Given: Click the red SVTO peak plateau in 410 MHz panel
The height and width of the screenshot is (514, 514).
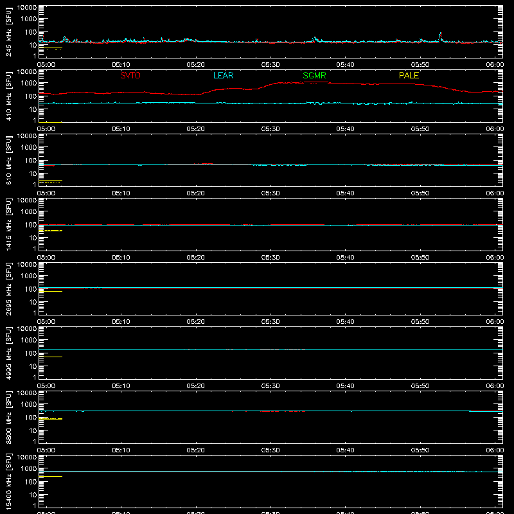Looking at the screenshot, I should point(315,83).
